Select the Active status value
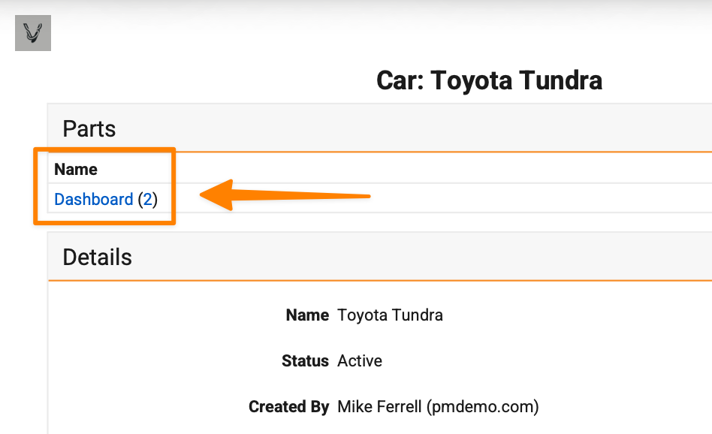Viewport: 712px width, 434px height. click(360, 361)
